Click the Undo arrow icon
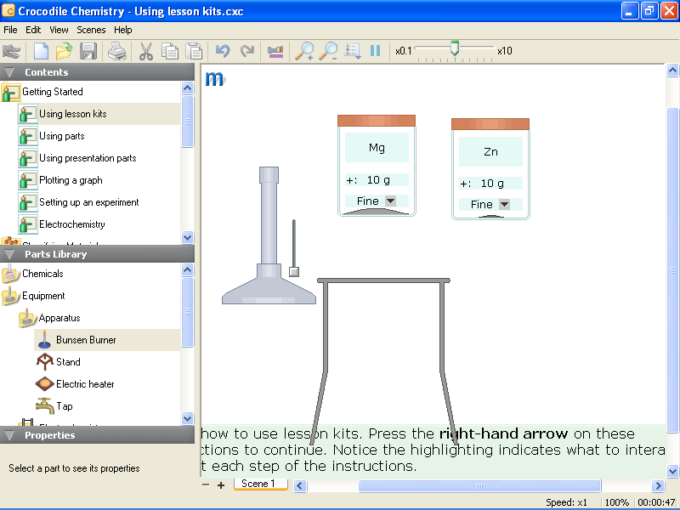The image size is (680, 510). click(223, 51)
